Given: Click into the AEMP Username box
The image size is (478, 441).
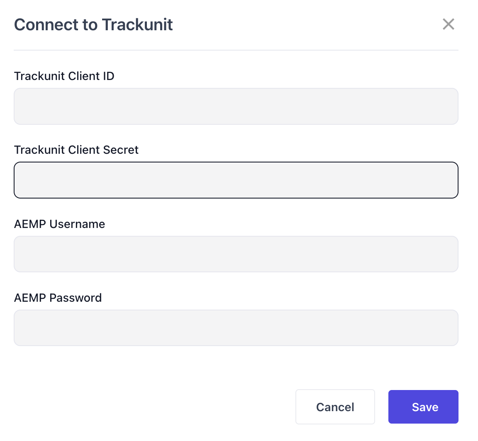Looking at the screenshot, I should point(236,254).
